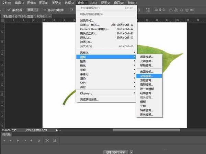Screen dimensions: 206x154
Task: Click the status bar icon beside zoom percentage
Action: click(14, 130)
